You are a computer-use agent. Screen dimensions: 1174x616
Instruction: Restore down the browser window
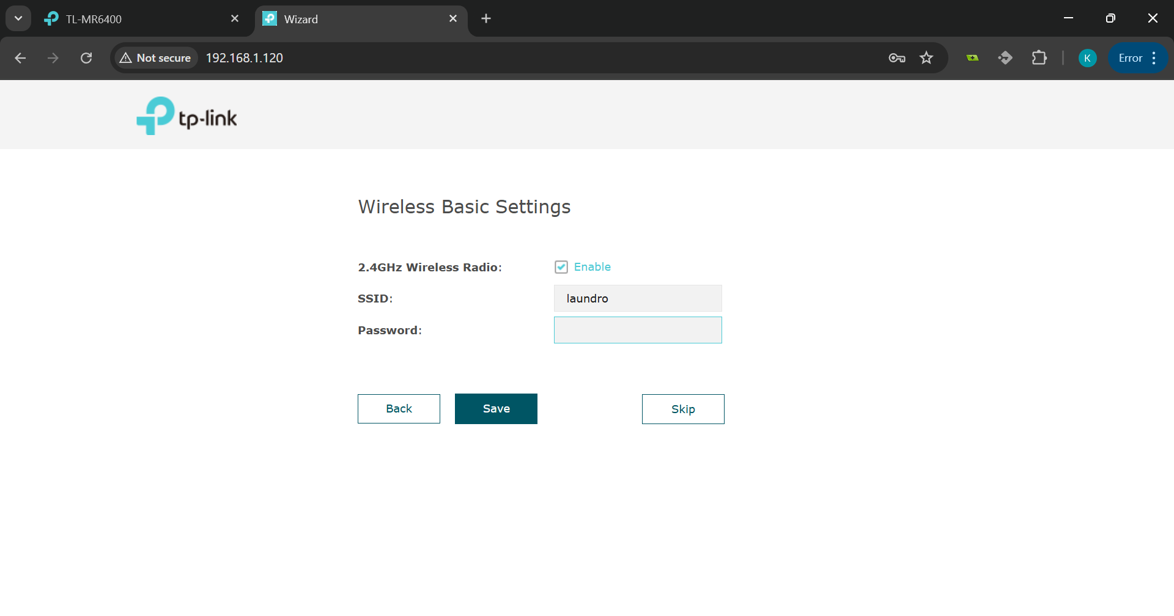point(1110,18)
